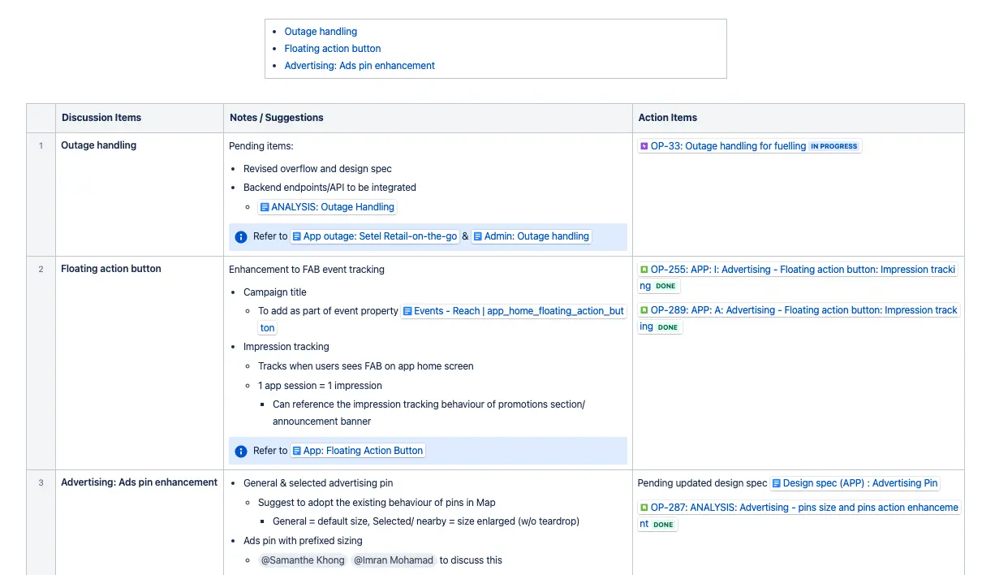The height and width of the screenshot is (575, 982).
Task: Jump to Floating action button section link
Action: click(x=333, y=49)
